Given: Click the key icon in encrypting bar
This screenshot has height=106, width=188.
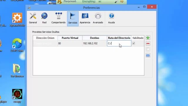Looking at the screenshot, I should [x=116, y=1].
